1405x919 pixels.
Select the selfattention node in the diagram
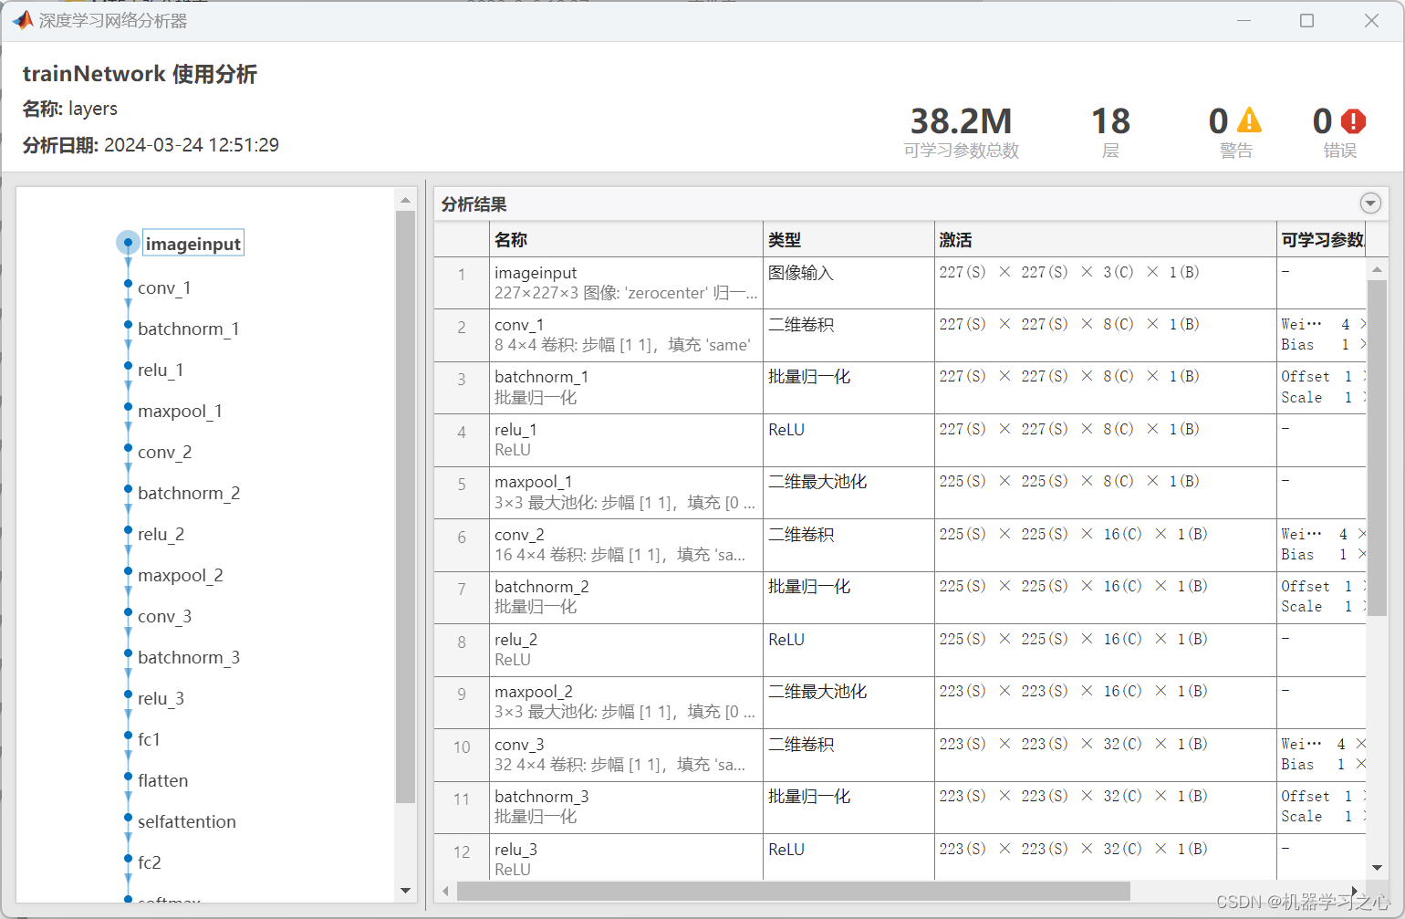click(186, 821)
